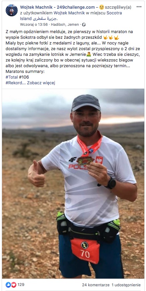Open Wojtek Machnik - 249challenge.com page name
This screenshot has width=146, height=291.
point(57,7)
